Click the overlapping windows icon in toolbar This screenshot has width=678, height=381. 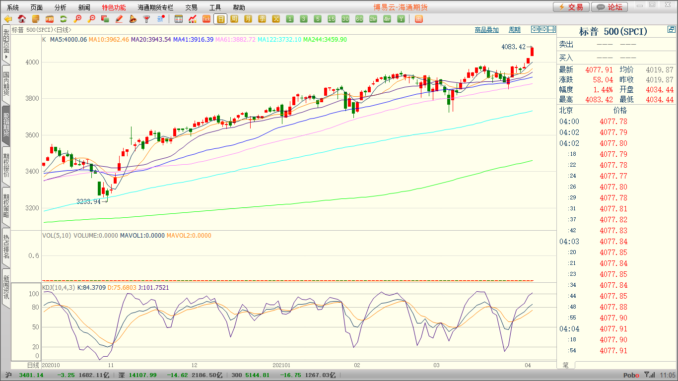[105, 19]
